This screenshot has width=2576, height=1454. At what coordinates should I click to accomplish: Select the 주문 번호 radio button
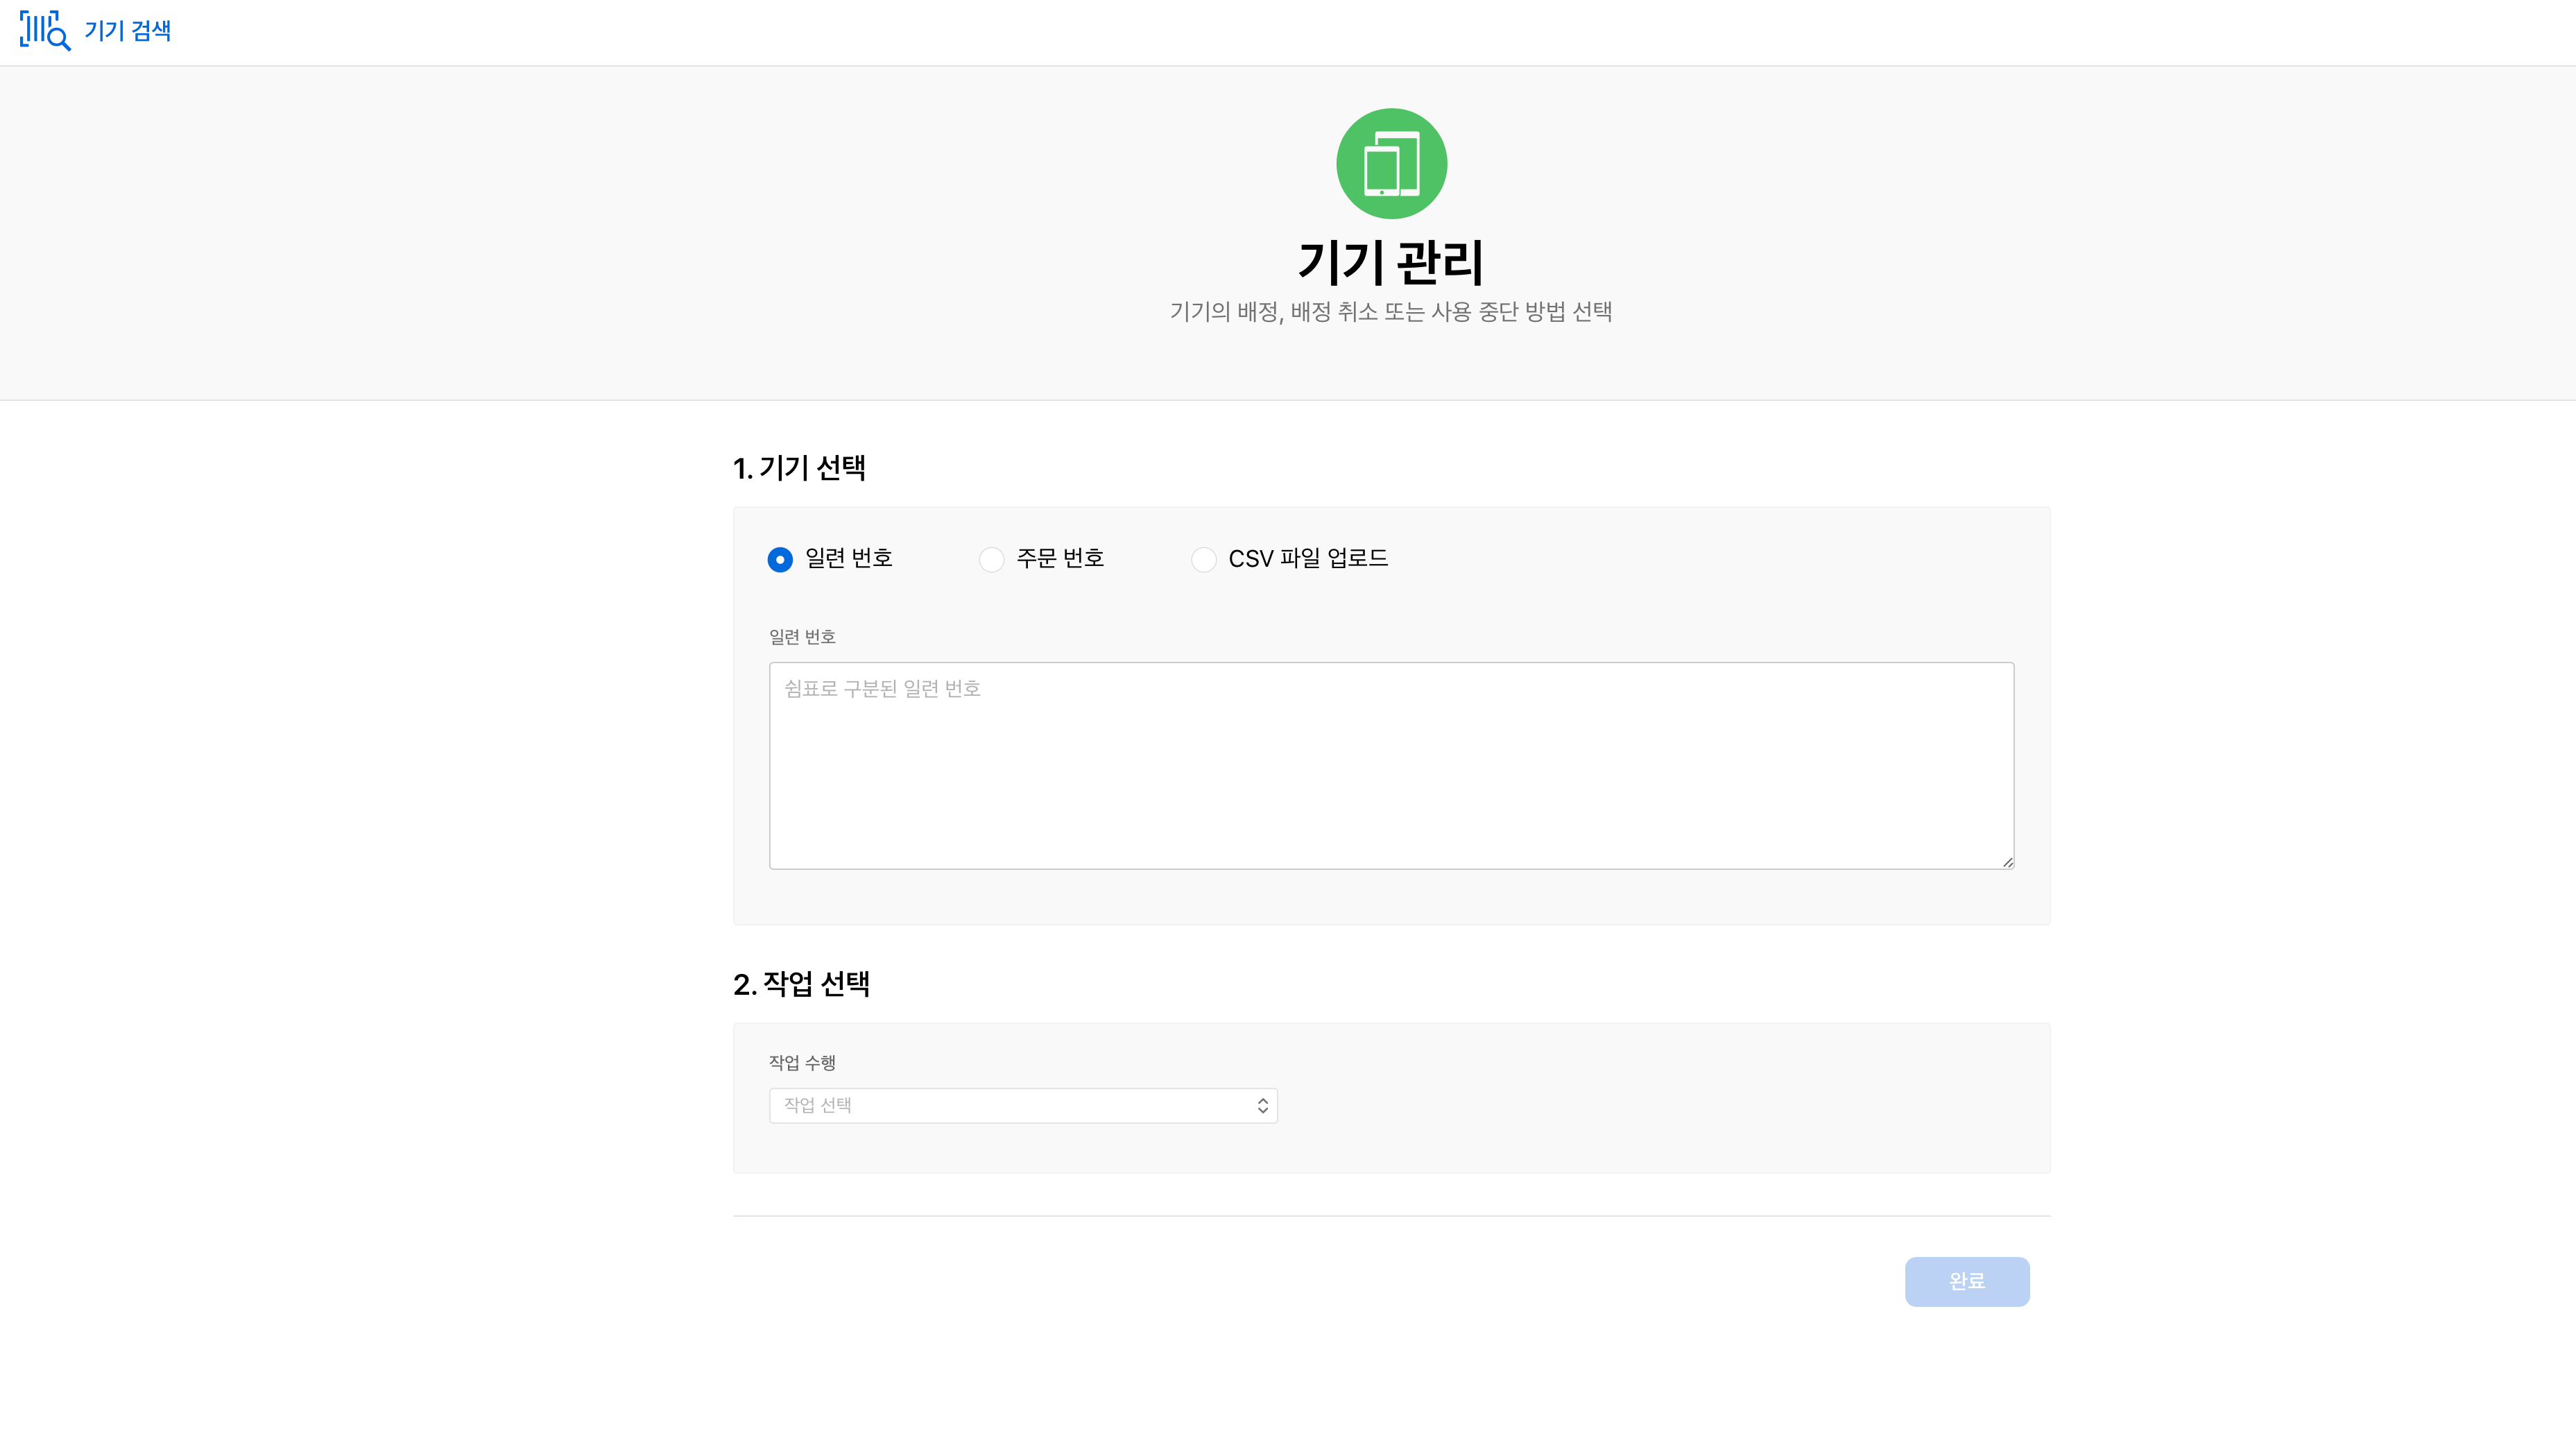[991, 559]
